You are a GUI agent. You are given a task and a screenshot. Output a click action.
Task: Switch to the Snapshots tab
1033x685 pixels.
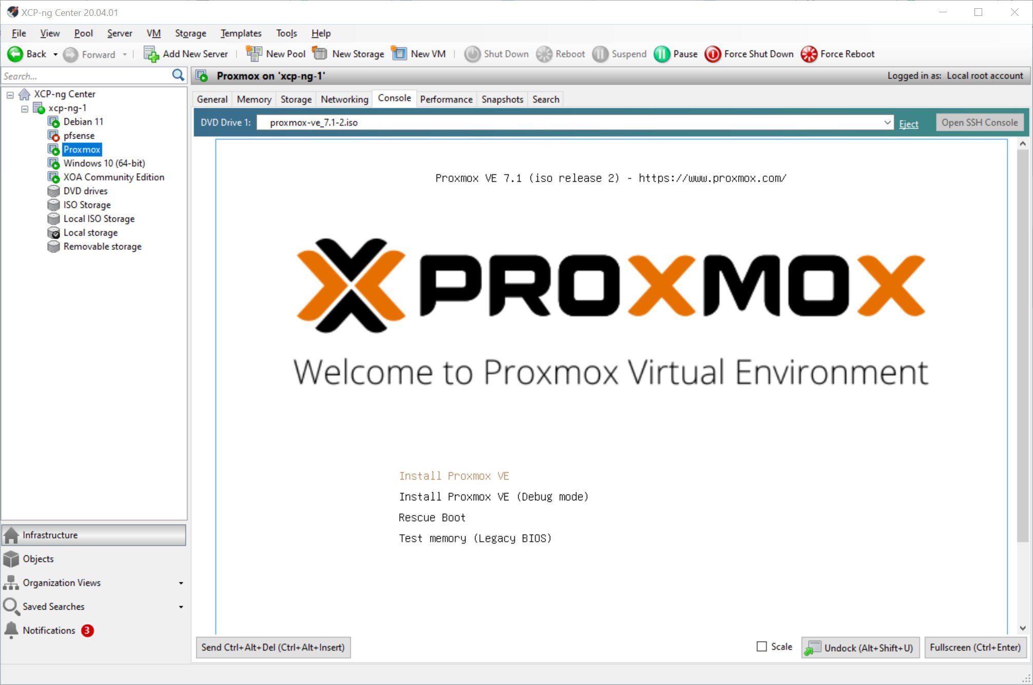tap(502, 99)
